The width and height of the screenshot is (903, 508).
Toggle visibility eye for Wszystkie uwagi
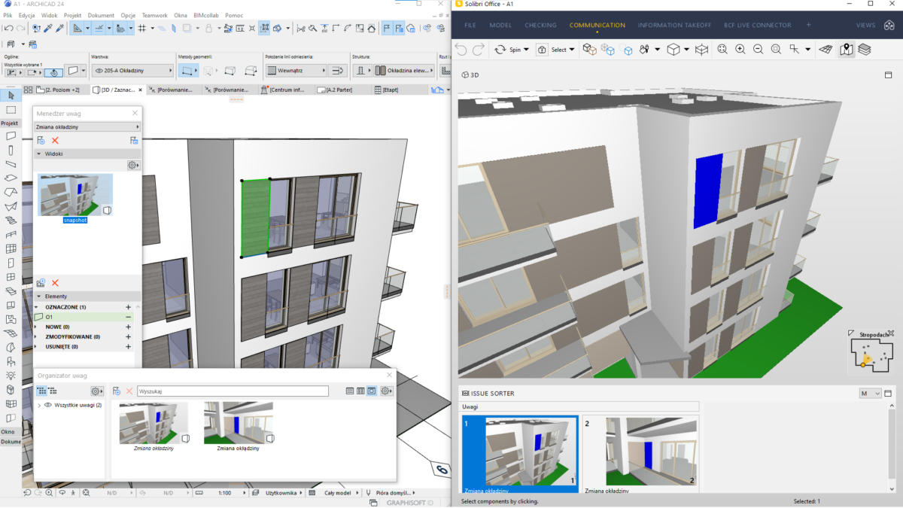point(48,405)
